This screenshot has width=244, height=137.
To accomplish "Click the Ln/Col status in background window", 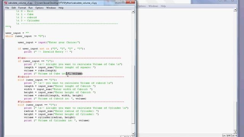I will pos(230,135).
